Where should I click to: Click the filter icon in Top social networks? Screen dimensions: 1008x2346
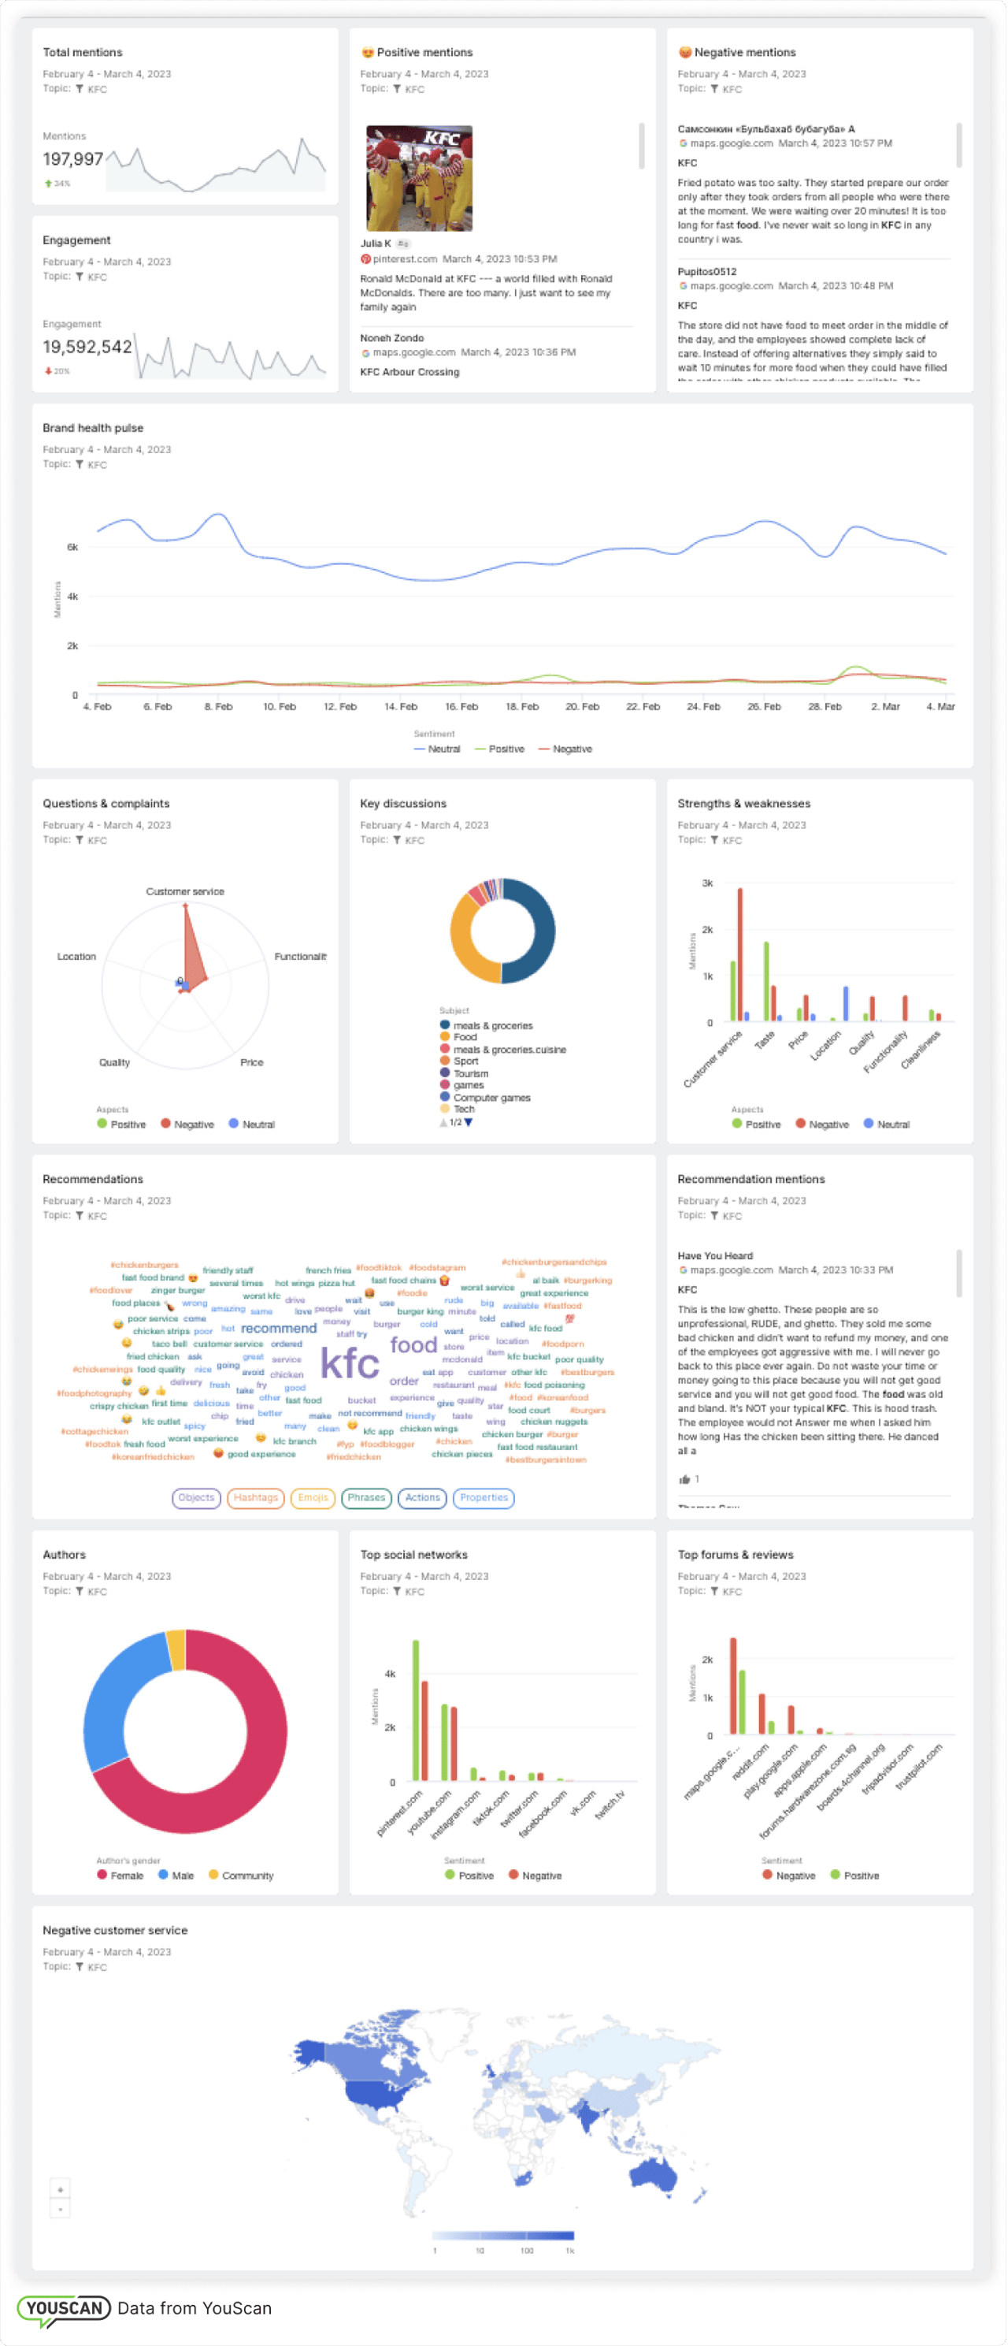[397, 1591]
